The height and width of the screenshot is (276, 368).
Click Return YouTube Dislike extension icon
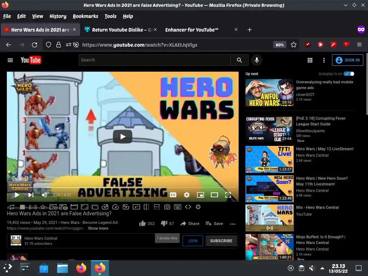pyautogui.click(x=346, y=45)
